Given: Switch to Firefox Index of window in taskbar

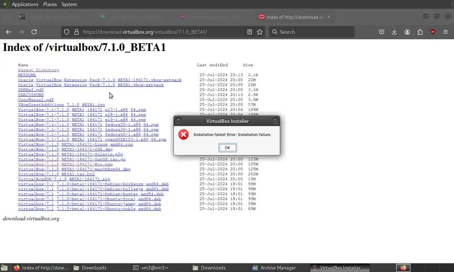Looking at the screenshot, I should pos(42,268).
